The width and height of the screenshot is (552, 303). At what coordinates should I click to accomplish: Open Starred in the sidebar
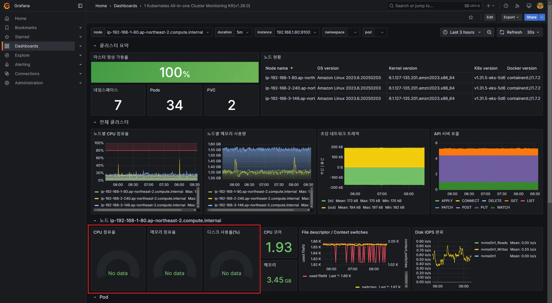(x=22, y=37)
